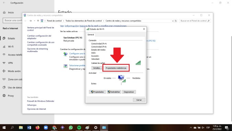Open Spotify from the taskbar
232x131 pixels.
point(79,128)
